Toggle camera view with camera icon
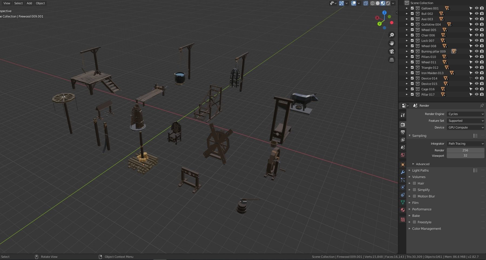Viewport: 486px width, 260px height. (392, 51)
